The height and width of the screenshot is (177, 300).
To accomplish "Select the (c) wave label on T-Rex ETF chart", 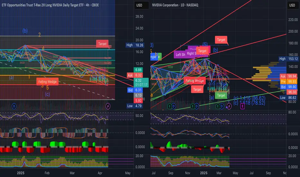I will tap(47, 94).
